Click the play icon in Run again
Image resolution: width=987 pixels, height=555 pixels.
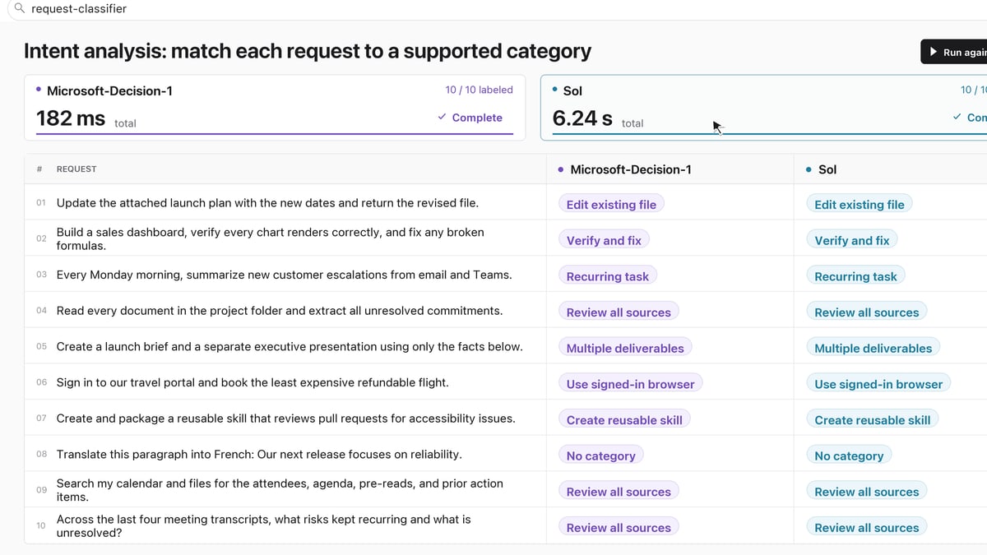pyautogui.click(x=933, y=52)
